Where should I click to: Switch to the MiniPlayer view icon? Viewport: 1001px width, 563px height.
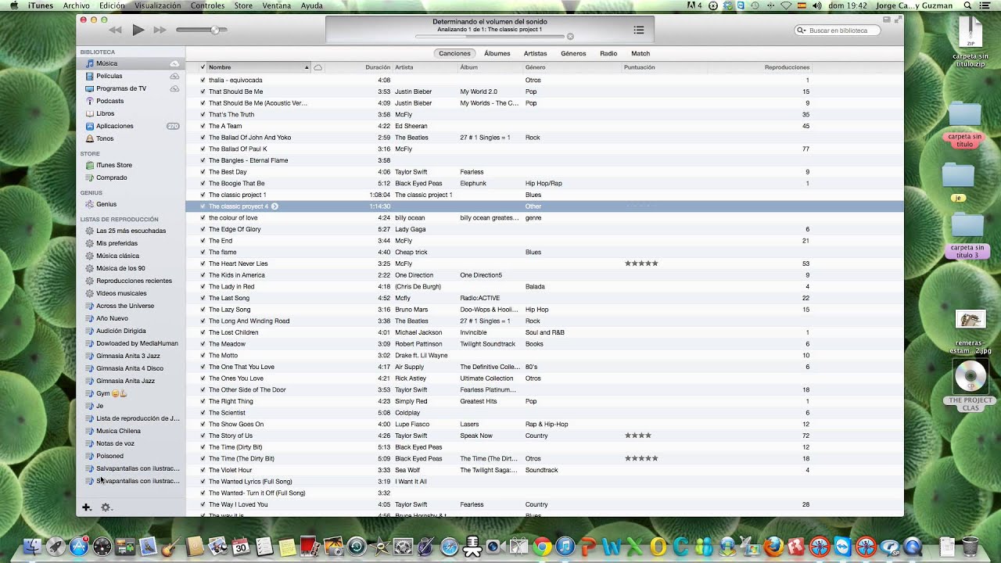(x=886, y=20)
